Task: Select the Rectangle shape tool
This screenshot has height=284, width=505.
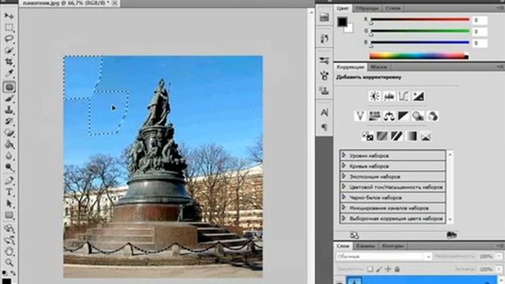Action: [x=9, y=215]
